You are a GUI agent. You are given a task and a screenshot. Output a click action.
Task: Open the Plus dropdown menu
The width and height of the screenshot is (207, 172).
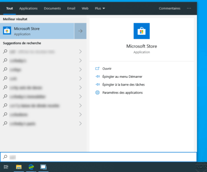point(100,9)
